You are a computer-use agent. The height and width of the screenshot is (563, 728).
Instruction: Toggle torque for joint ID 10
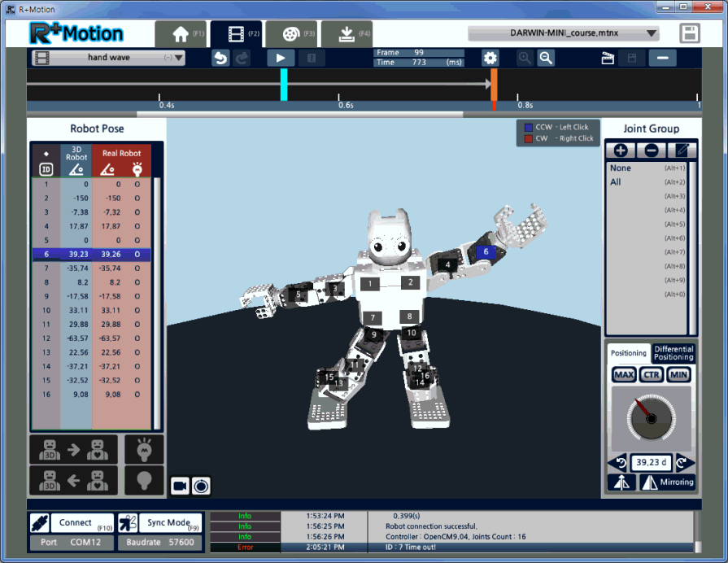(x=137, y=310)
